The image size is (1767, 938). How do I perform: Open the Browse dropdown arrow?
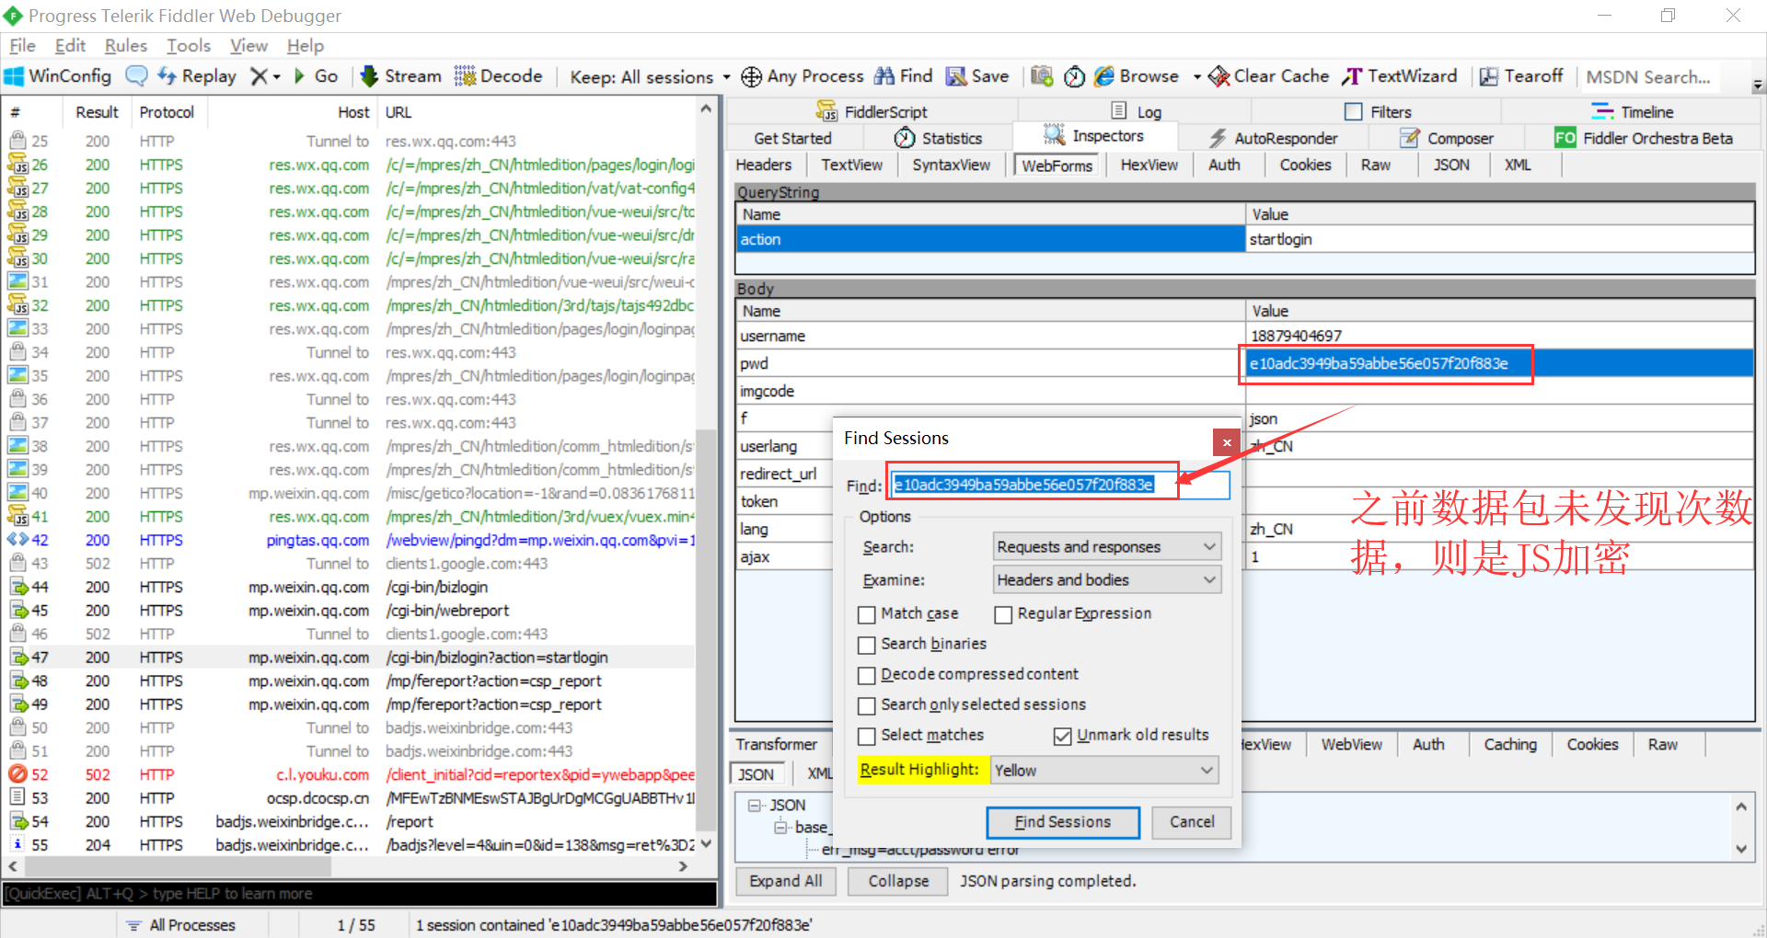click(x=1197, y=77)
